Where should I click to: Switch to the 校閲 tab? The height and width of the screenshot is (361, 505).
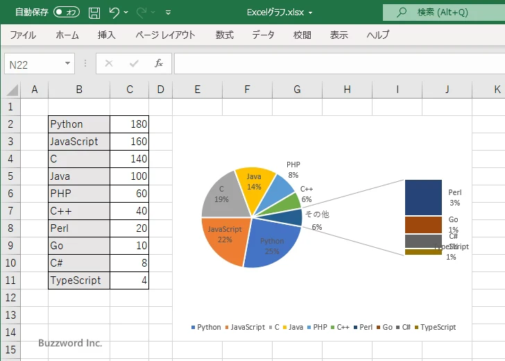(x=302, y=35)
